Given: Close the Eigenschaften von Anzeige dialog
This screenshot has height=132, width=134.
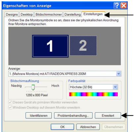Looking at the screenshot, I should tap(124, 5).
